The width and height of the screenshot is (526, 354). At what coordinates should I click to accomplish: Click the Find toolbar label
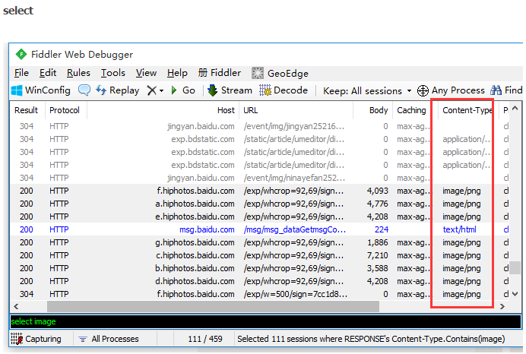point(513,90)
